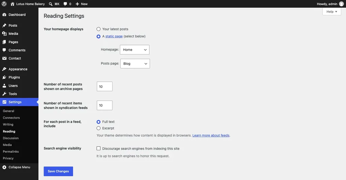346x180 pixels.
Task: Open Writing settings submenu item
Action: click(8, 124)
